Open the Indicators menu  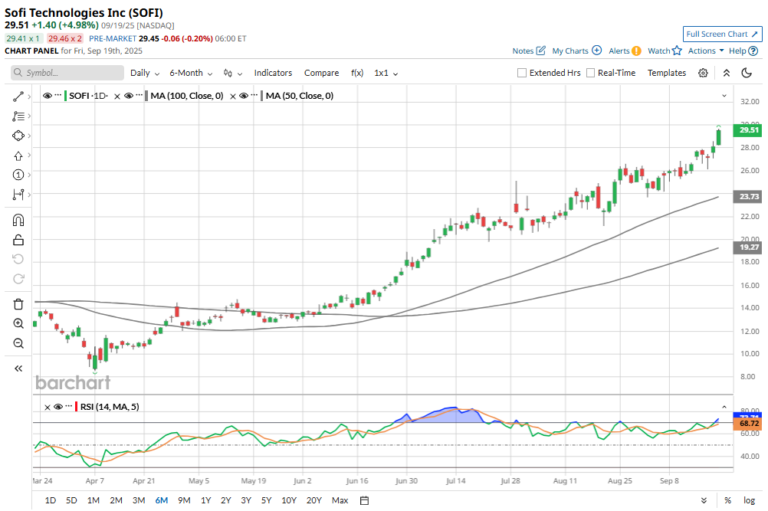(x=273, y=73)
